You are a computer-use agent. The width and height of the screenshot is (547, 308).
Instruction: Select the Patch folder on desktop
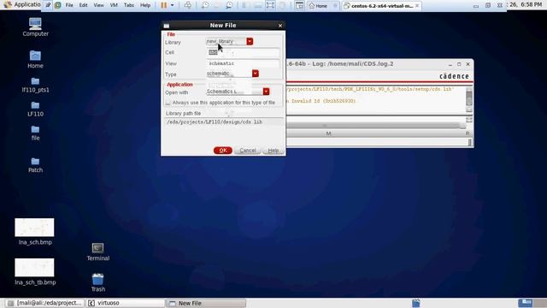coord(35,165)
